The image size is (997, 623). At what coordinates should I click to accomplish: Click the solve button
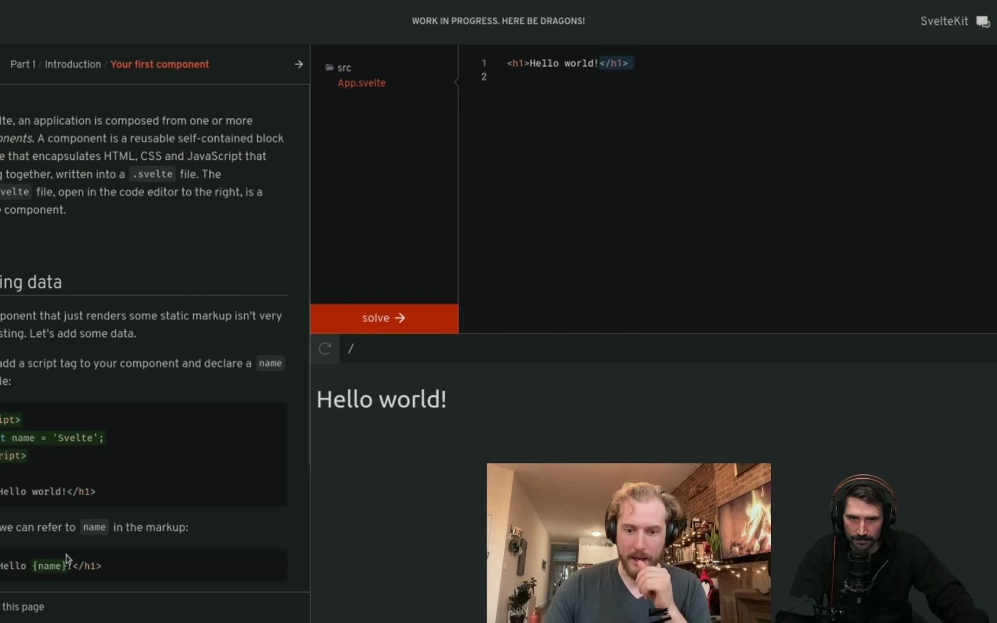click(x=384, y=318)
